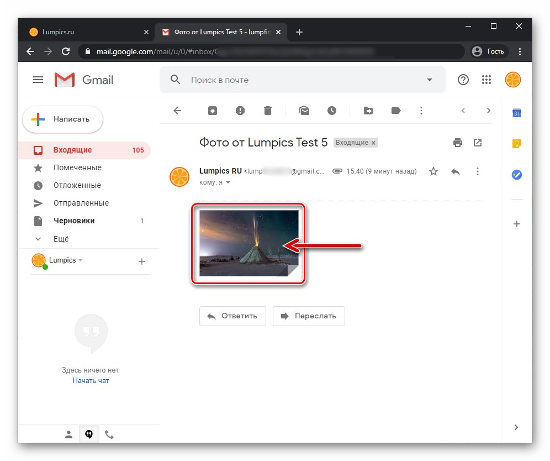Open the labels tag icon
Screen dimensions: 550x461
pyautogui.click(x=396, y=111)
